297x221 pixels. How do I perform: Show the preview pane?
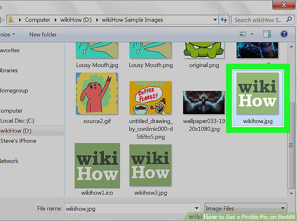click(267, 34)
